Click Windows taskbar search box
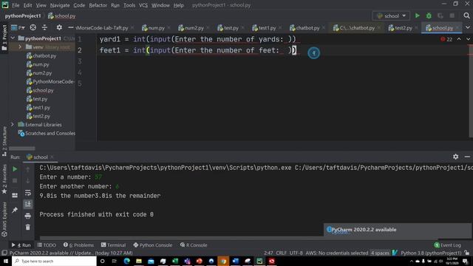 coord(54,261)
